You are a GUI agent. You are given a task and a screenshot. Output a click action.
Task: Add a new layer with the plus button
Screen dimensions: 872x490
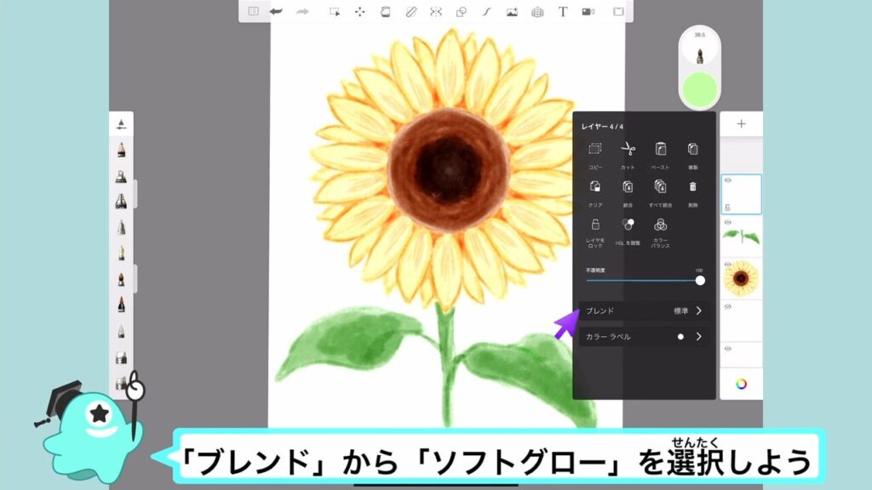[741, 124]
